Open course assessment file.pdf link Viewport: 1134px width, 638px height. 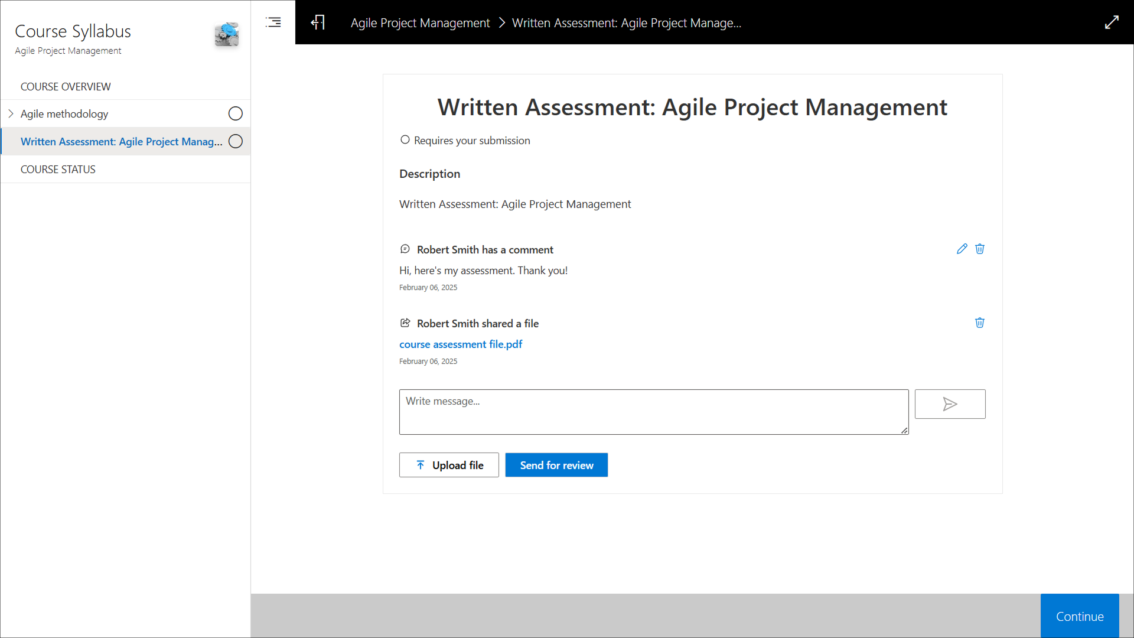click(461, 344)
